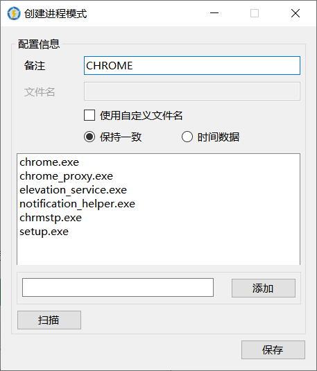This screenshot has width=317, height=371.
Task: Select chrome_proxy.exe list entry
Action: click(67, 176)
